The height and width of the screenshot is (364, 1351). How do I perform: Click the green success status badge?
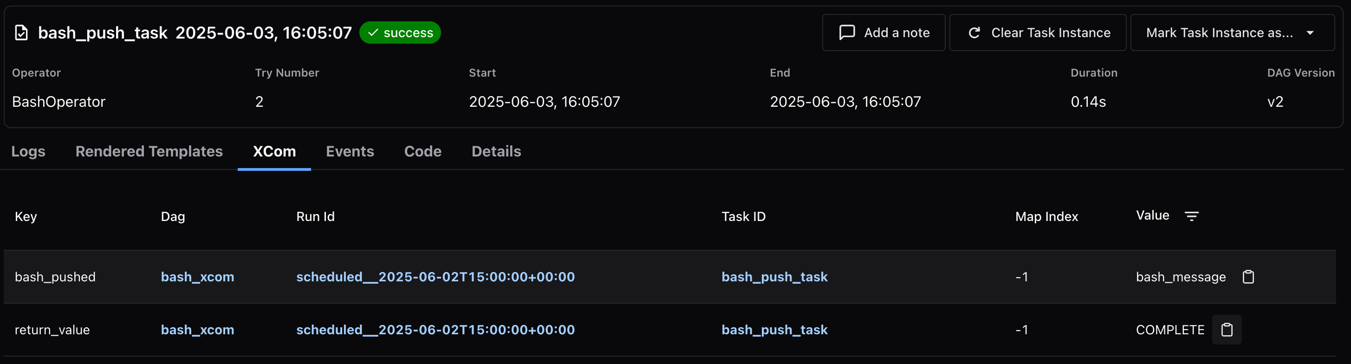(x=400, y=32)
